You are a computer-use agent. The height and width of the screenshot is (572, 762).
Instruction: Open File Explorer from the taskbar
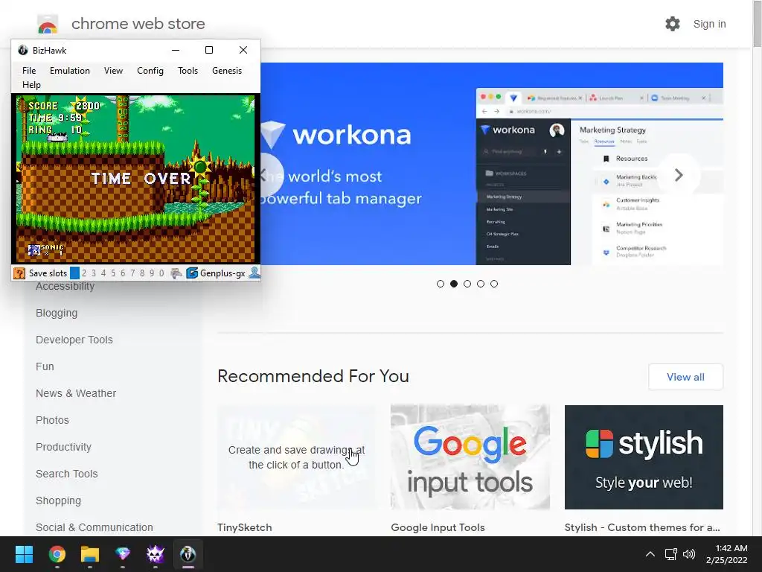click(90, 554)
